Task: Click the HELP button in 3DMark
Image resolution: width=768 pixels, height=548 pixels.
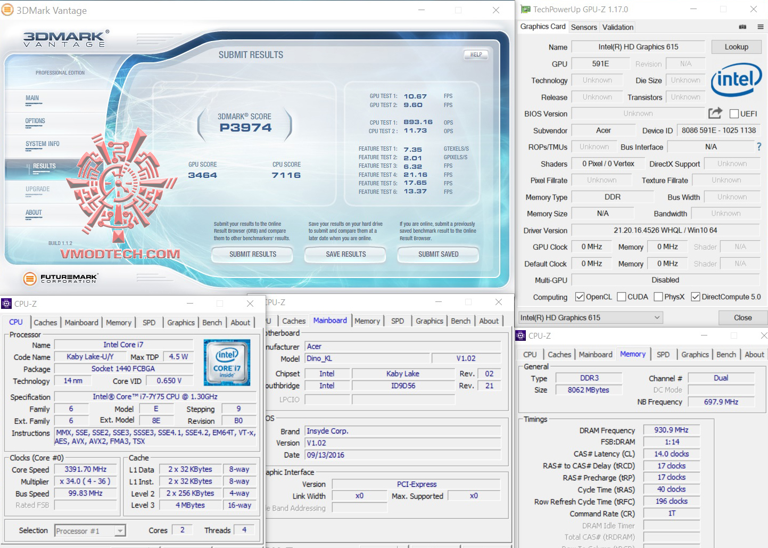Action: point(476,54)
